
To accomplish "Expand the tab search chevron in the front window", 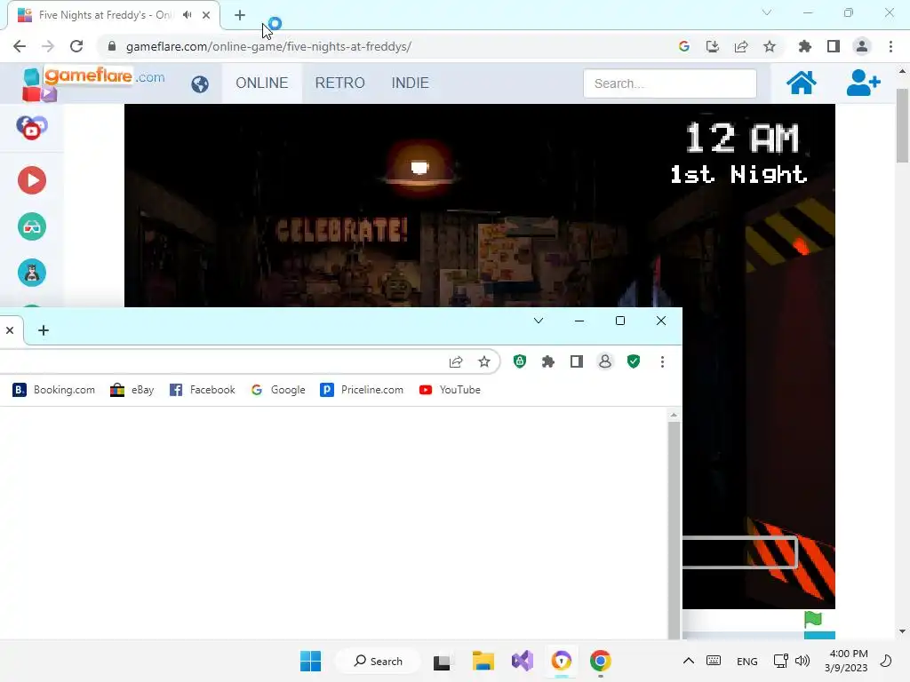I will 539,321.
